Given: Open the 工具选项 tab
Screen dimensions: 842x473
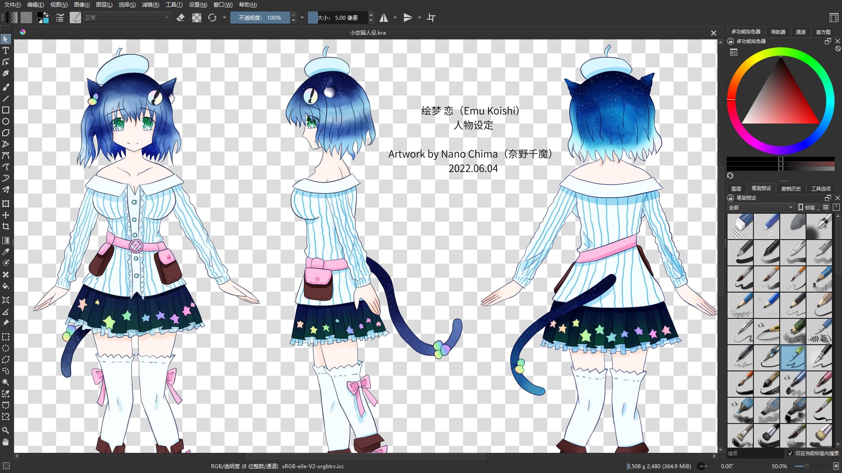Looking at the screenshot, I should pos(821,189).
